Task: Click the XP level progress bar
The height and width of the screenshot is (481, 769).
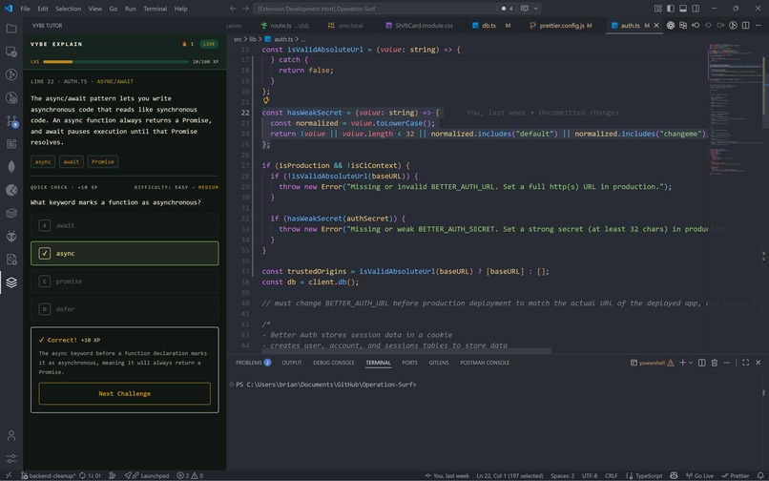Action: [x=115, y=62]
